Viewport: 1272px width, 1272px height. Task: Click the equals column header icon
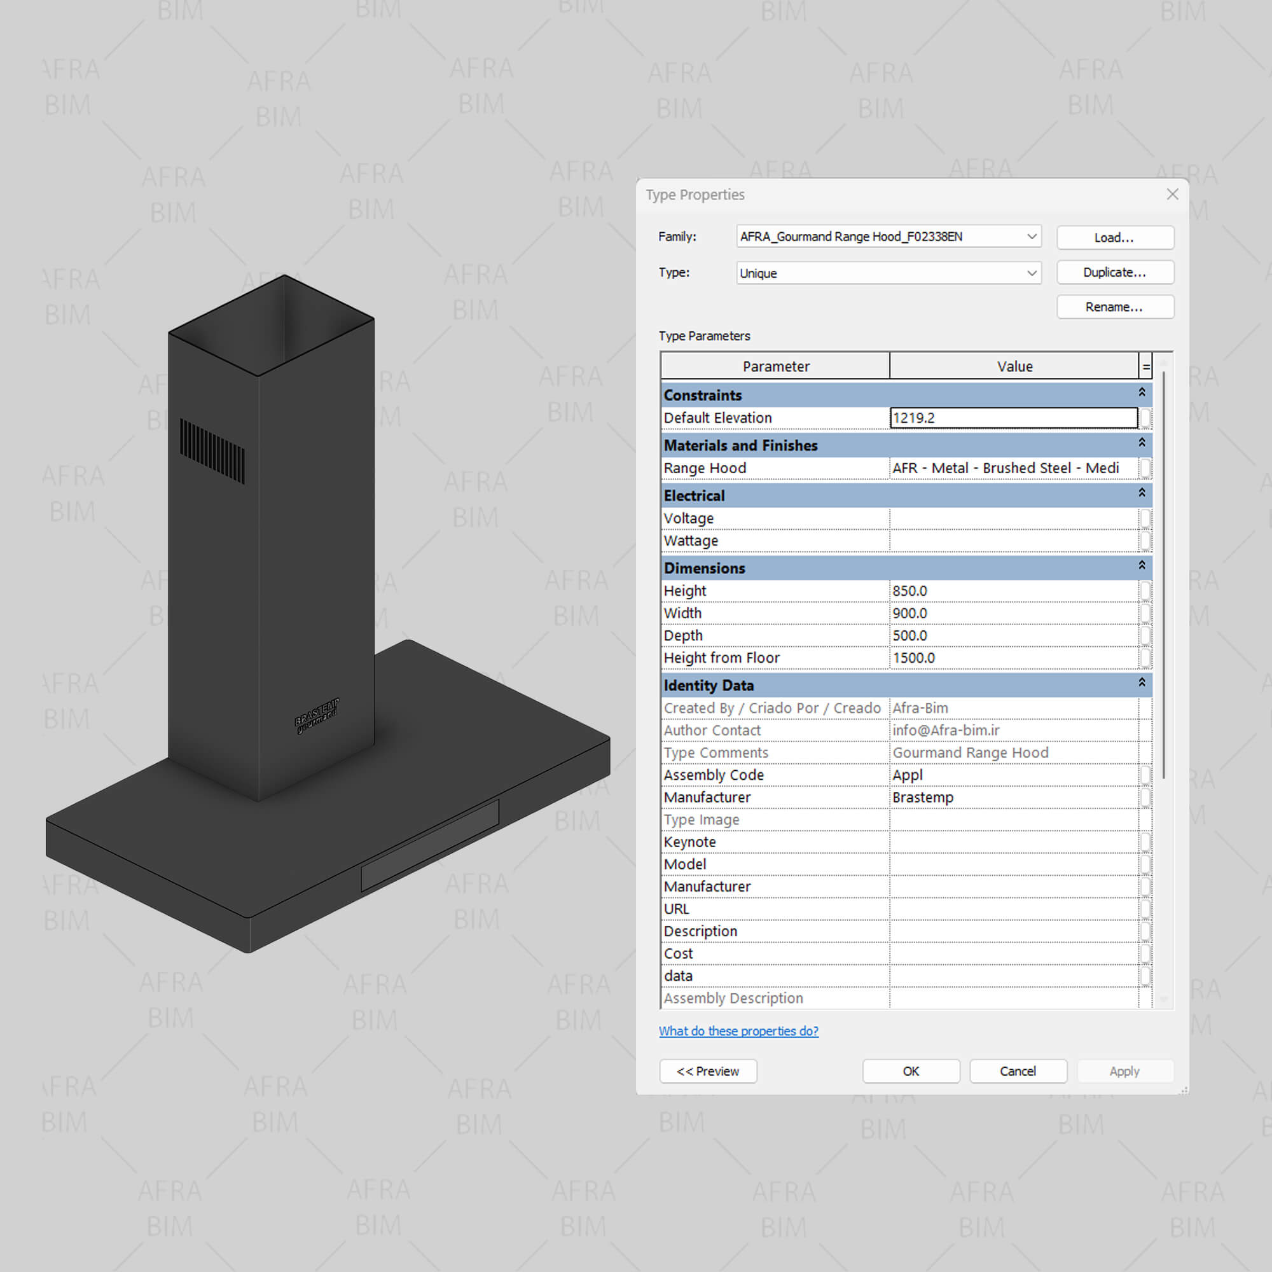click(1145, 367)
